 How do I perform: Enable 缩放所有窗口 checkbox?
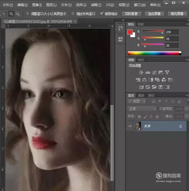[73, 14]
